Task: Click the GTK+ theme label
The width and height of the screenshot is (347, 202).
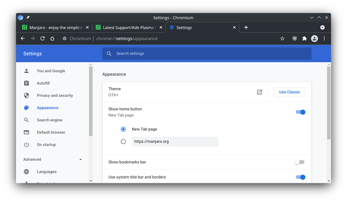Action: tap(113, 95)
